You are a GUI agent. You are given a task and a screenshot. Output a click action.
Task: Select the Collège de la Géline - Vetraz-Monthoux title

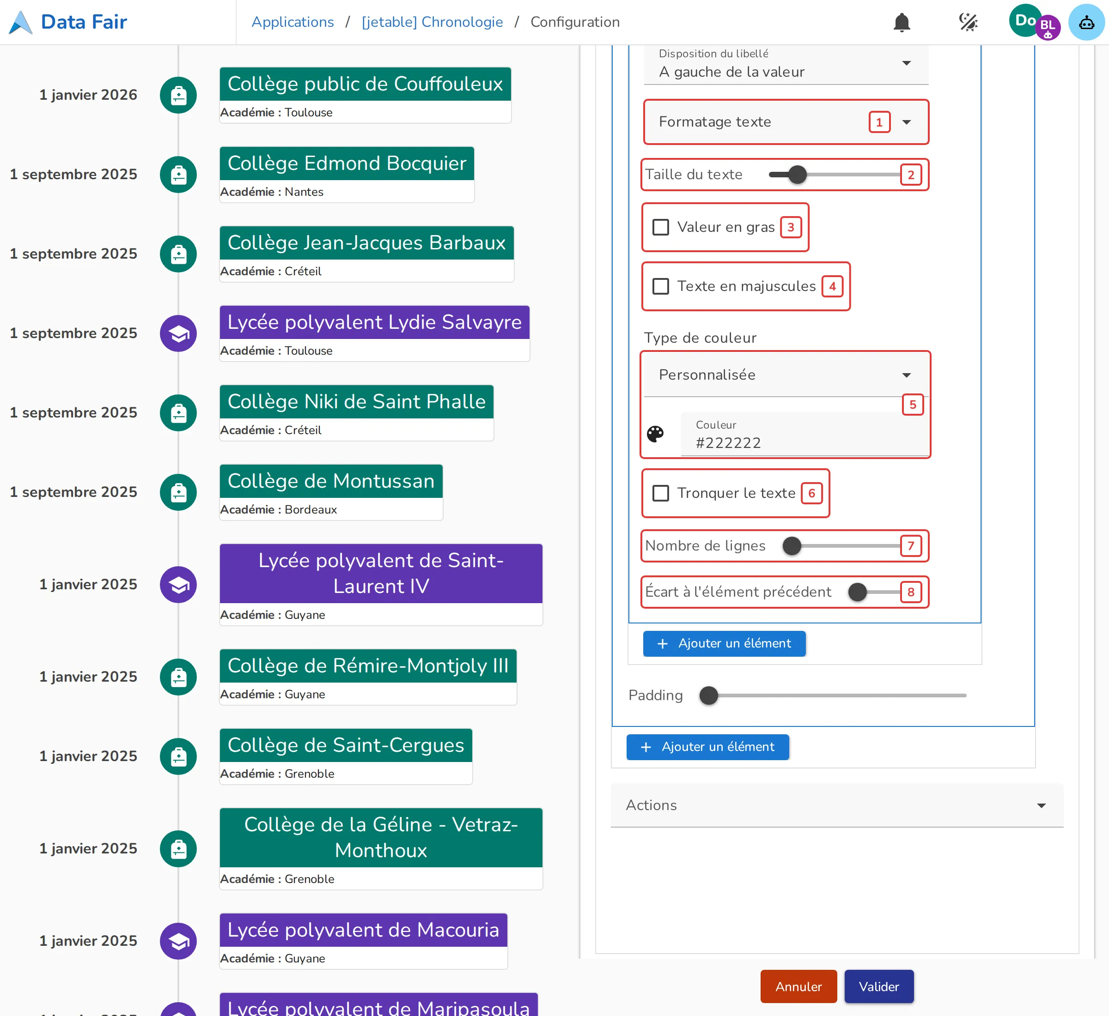pos(381,837)
